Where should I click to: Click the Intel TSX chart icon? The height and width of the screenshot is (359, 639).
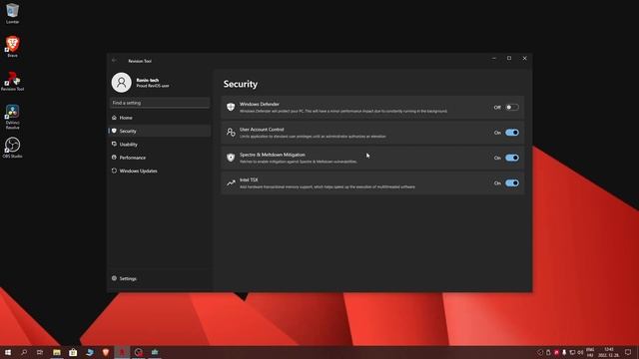231,182
